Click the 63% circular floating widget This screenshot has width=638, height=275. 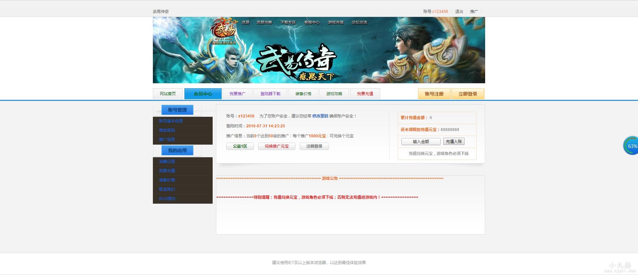pos(631,146)
